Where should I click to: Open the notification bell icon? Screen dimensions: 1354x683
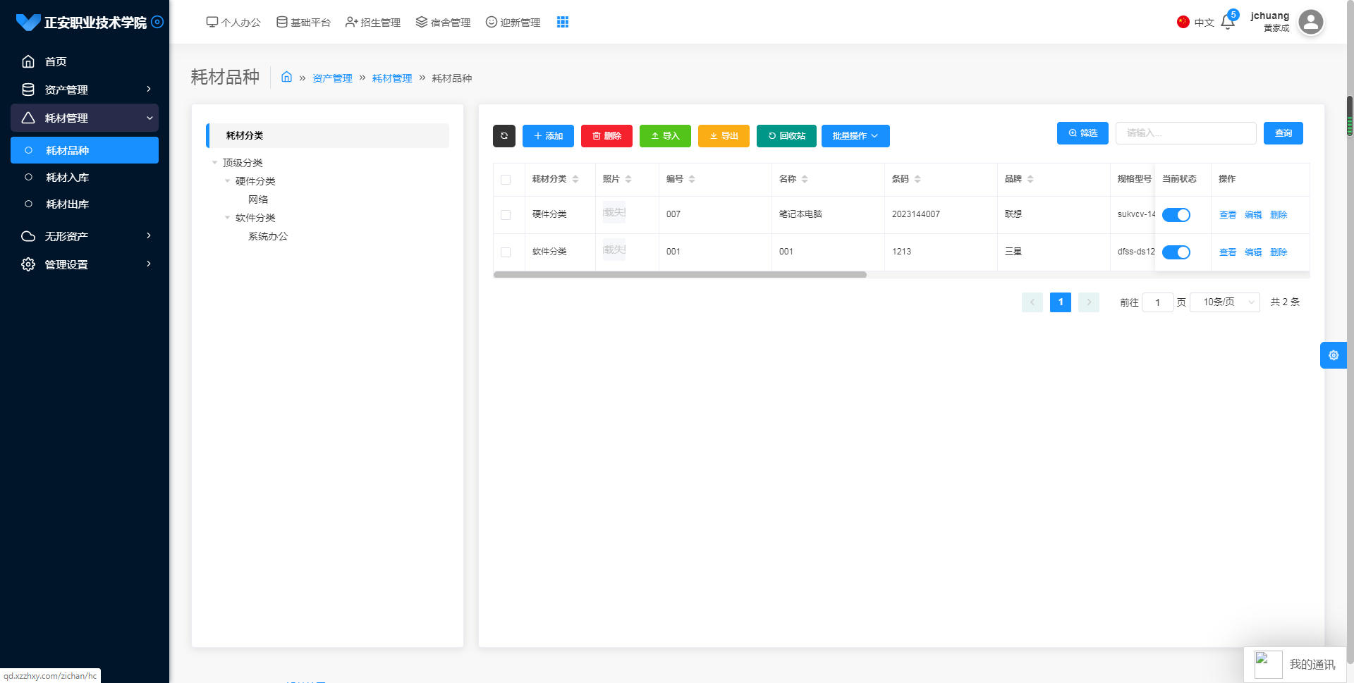coord(1227,23)
